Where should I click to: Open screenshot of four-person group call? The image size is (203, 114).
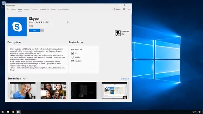pos(53,90)
